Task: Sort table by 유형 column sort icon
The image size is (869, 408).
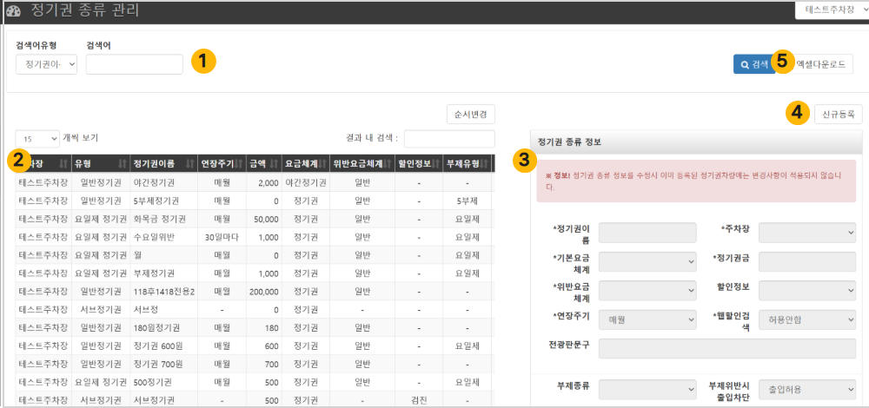Action: [122, 163]
